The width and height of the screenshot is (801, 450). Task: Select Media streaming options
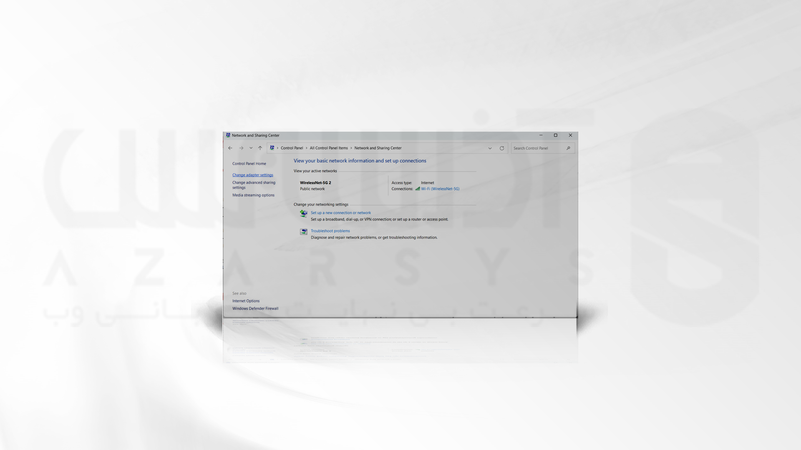coord(253,195)
